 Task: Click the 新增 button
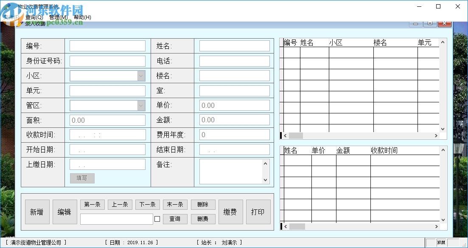(x=37, y=212)
